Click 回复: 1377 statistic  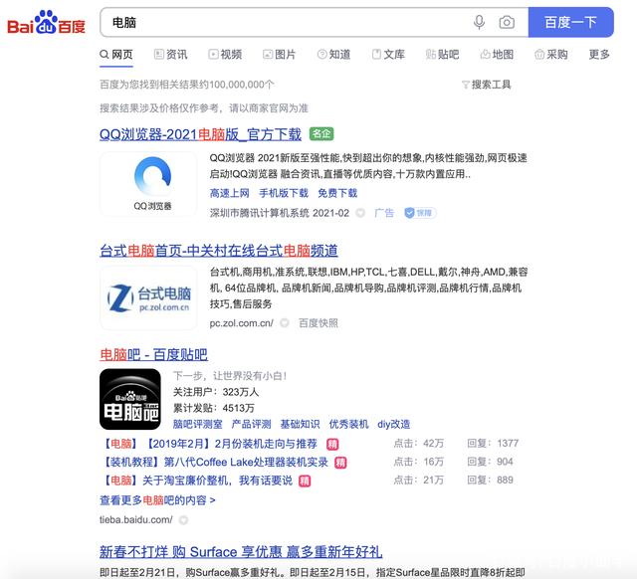493,443
